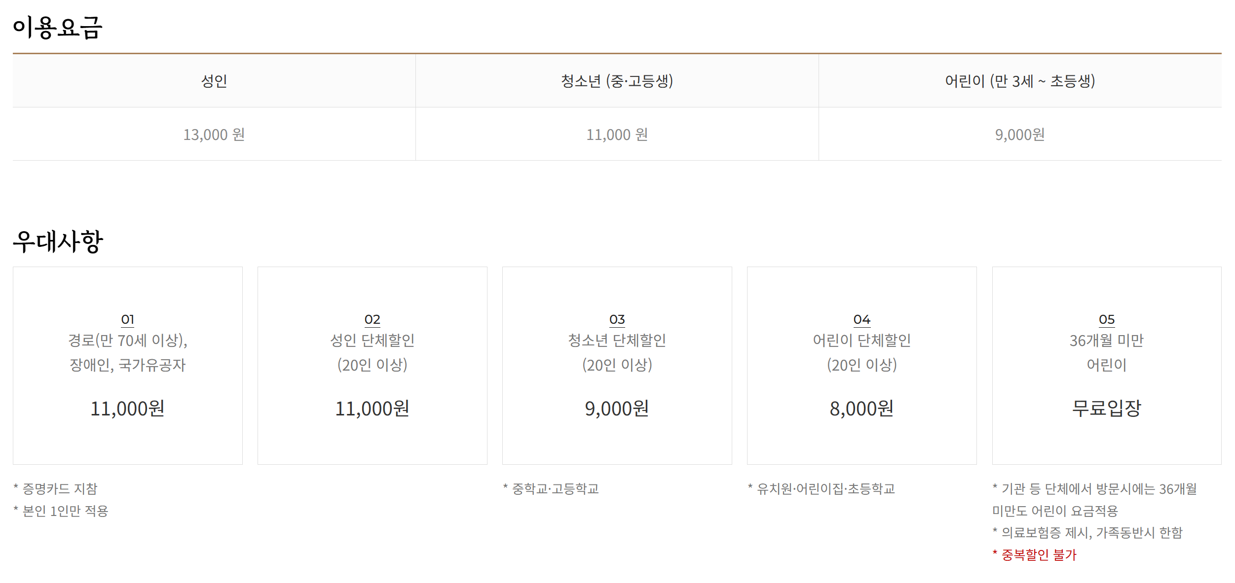Click the 01 number label

point(127,319)
